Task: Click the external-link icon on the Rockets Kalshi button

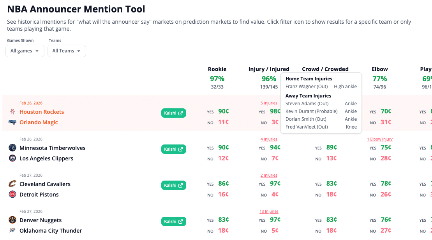Action: point(182,113)
